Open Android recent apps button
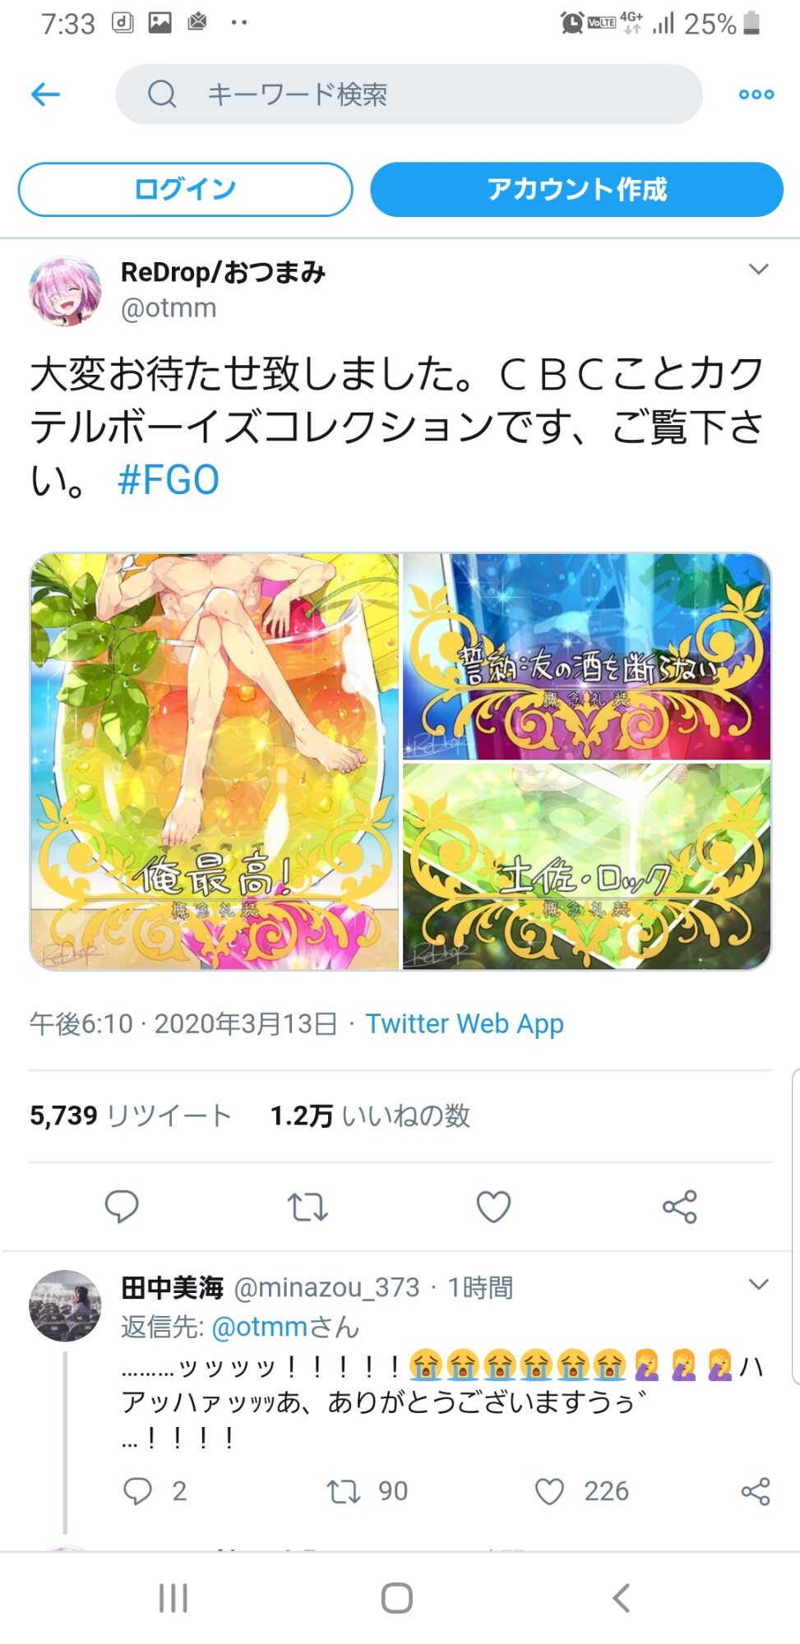The image size is (800, 1644). (x=173, y=1598)
